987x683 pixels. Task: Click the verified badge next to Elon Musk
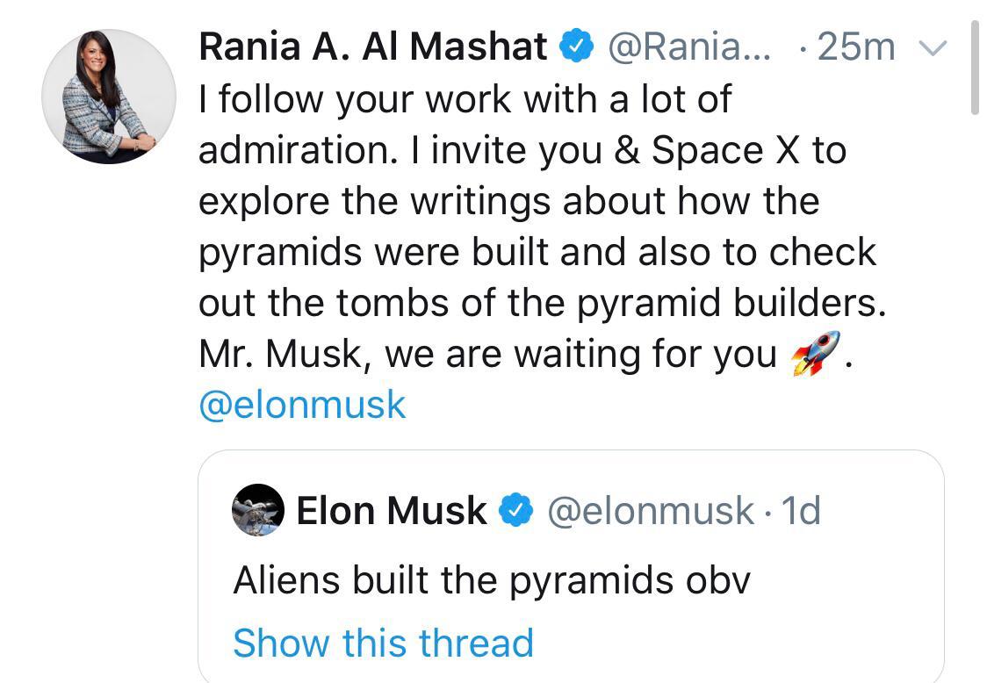(x=516, y=511)
